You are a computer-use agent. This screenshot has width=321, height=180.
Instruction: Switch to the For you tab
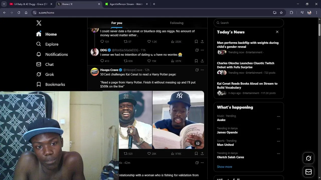pyautogui.click(x=117, y=23)
